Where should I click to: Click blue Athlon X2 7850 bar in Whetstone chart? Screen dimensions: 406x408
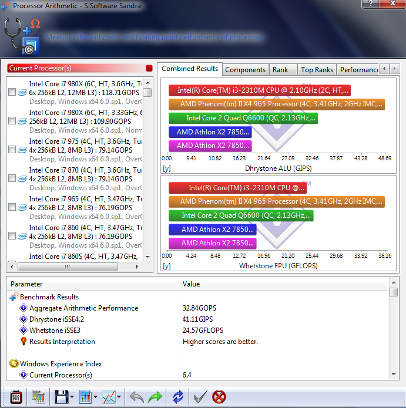click(213, 229)
